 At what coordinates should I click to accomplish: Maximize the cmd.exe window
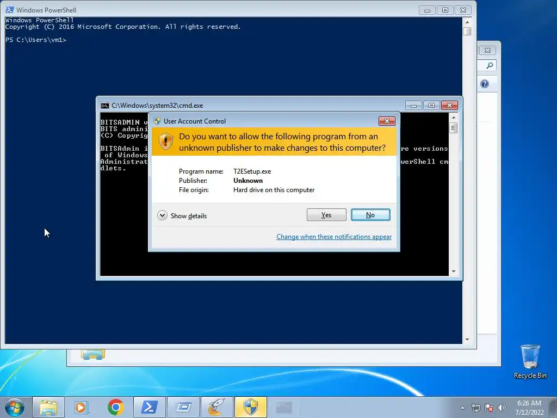tap(431, 106)
